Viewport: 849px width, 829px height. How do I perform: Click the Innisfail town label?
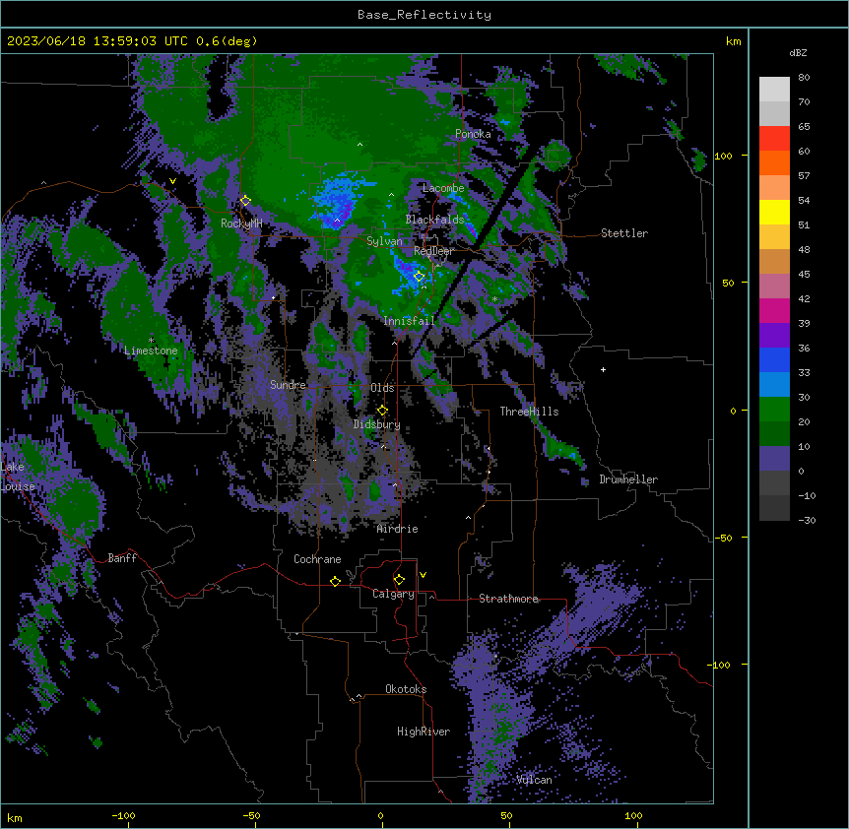(410, 321)
